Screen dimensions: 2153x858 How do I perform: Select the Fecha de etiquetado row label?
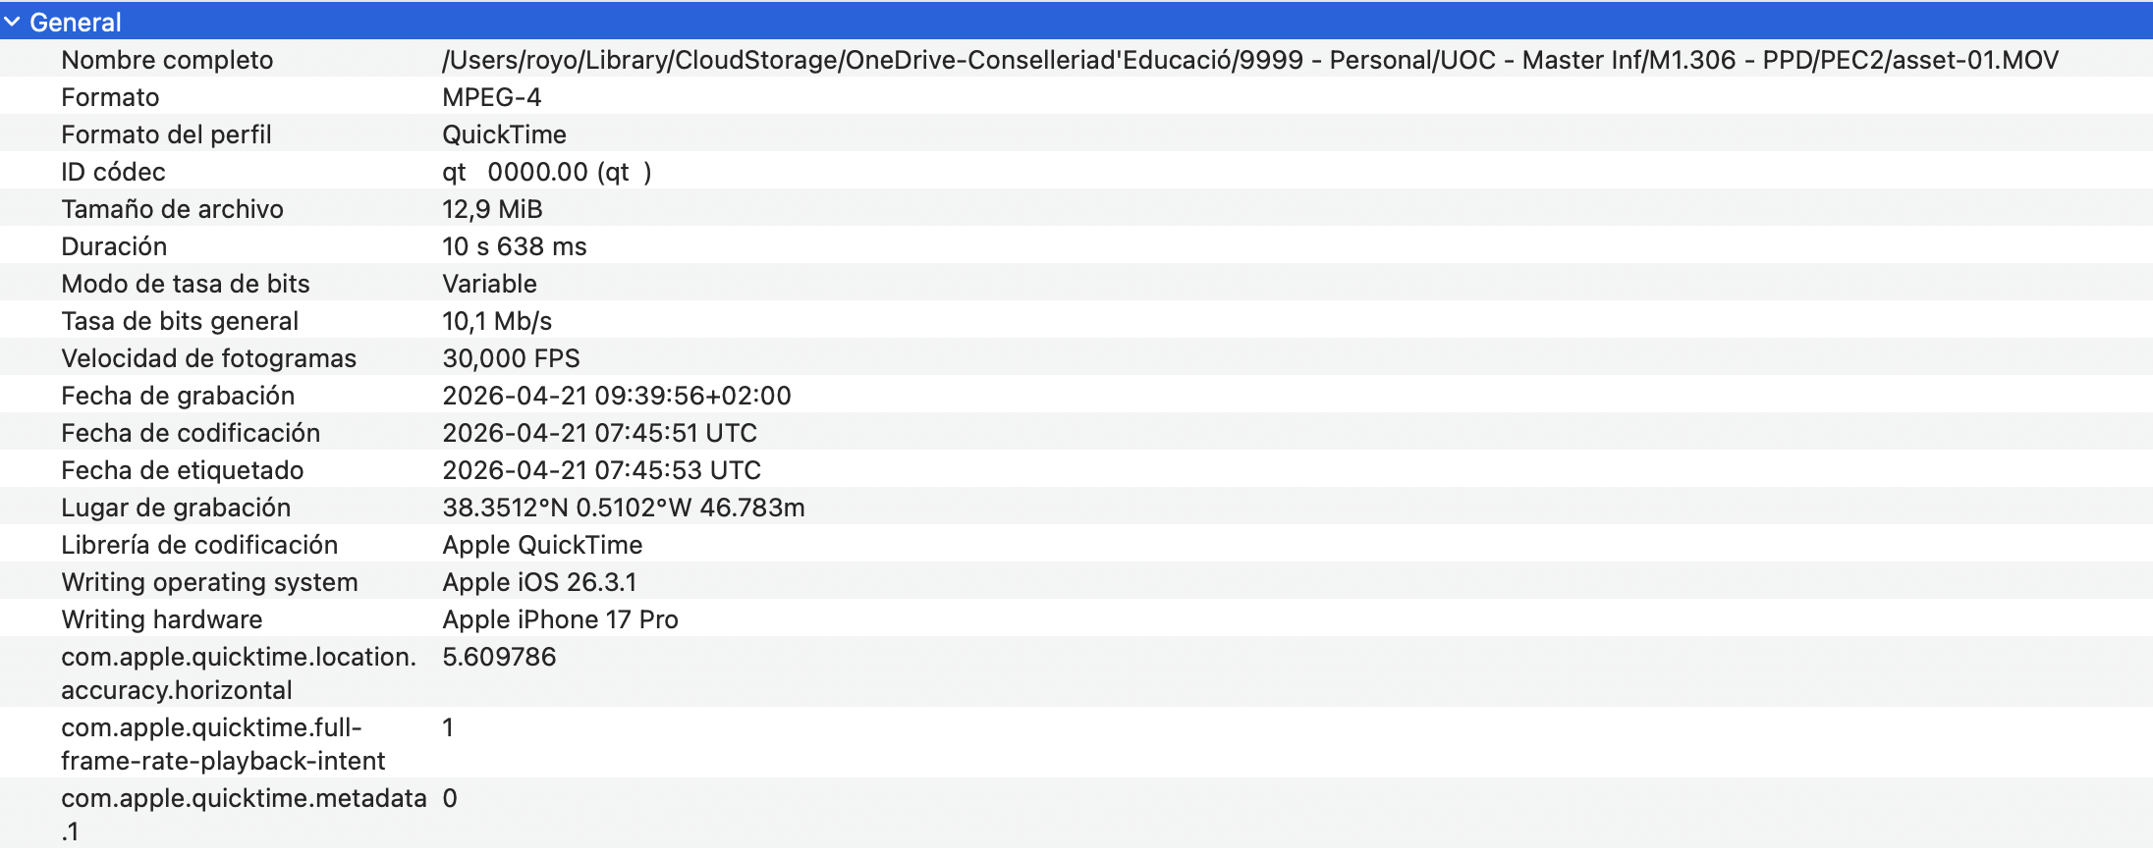(x=182, y=470)
